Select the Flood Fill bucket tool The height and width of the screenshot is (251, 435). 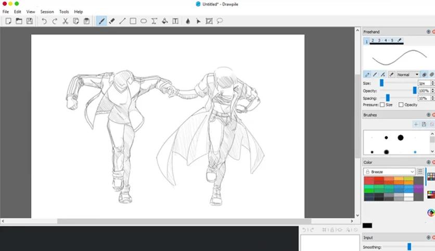point(165,21)
